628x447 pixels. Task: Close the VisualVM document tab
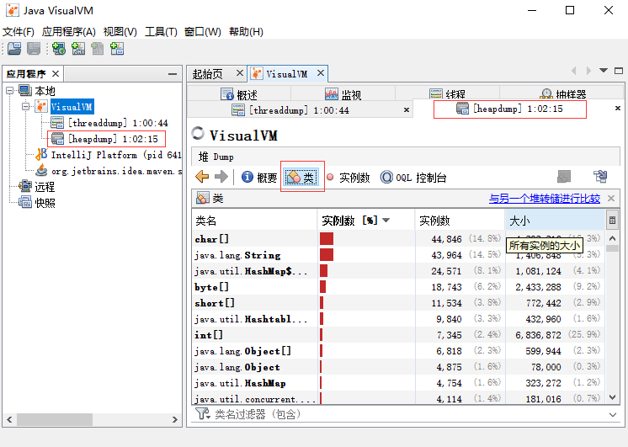coord(321,73)
